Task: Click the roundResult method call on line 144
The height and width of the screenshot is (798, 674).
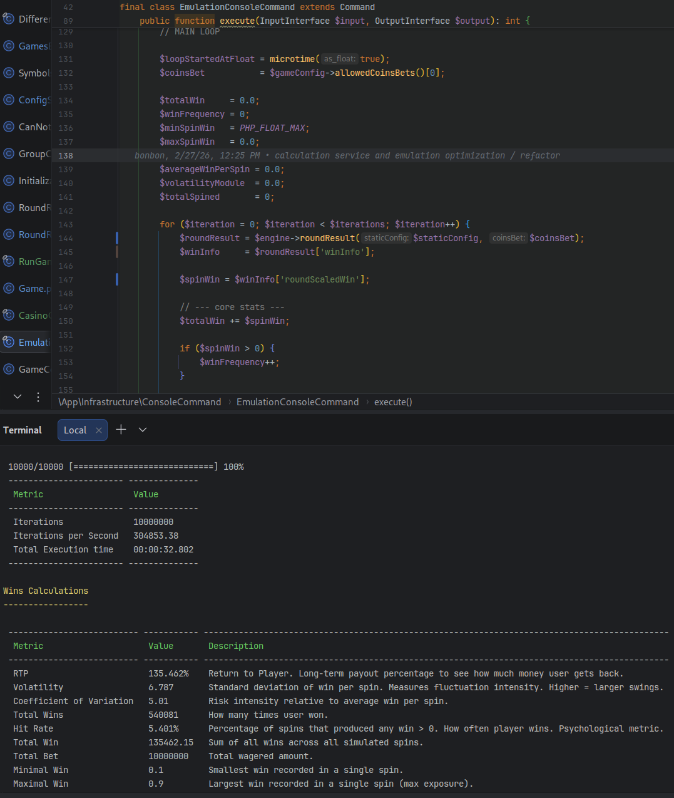Action: (x=327, y=238)
